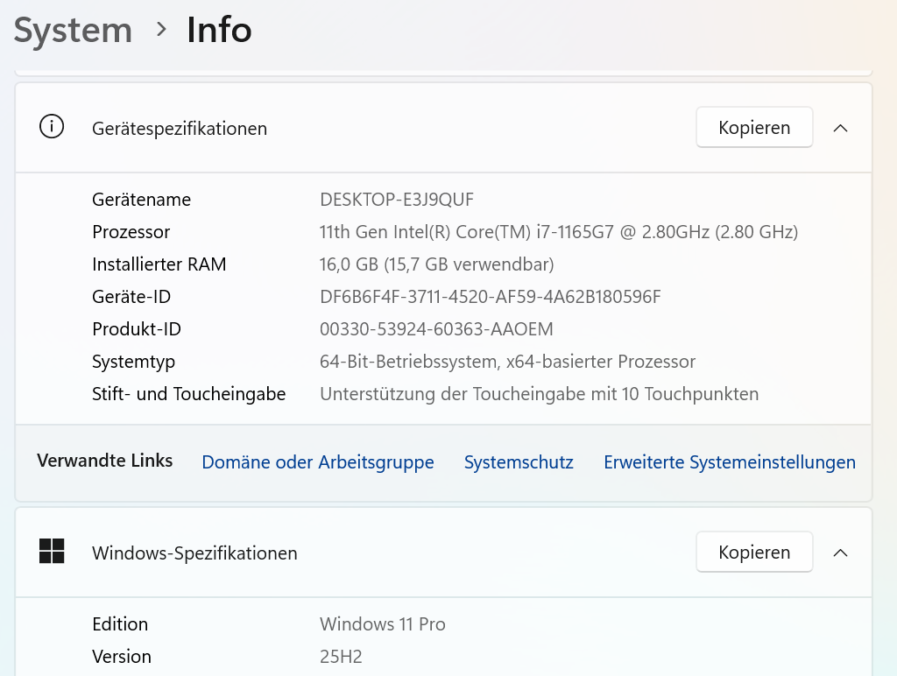The width and height of the screenshot is (897, 676).
Task: Collapse the Gerätespezifikationen section chevron
Action: pos(840,128)
